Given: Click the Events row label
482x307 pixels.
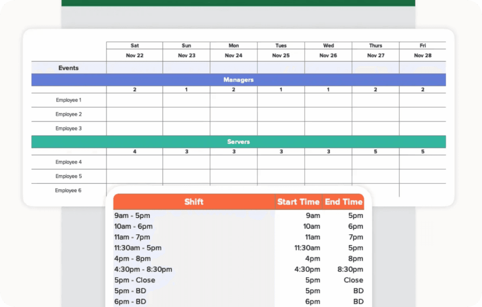Looking at the screenshot, I should [69, 68].
